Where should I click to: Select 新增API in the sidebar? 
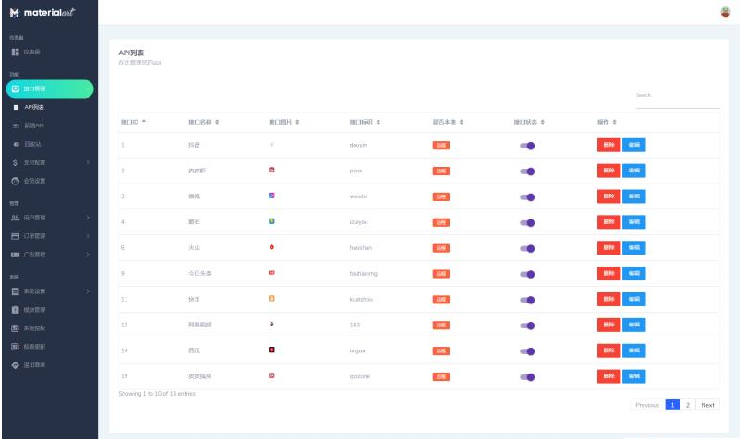pos(33,125)
